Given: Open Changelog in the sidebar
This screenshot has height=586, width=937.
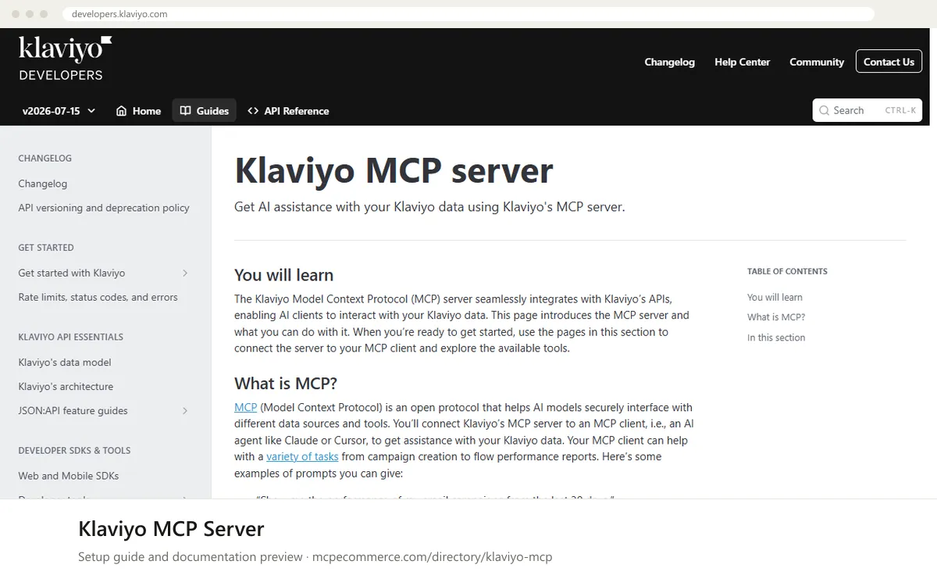Looking at the screenshot, I should pos(43,184).
